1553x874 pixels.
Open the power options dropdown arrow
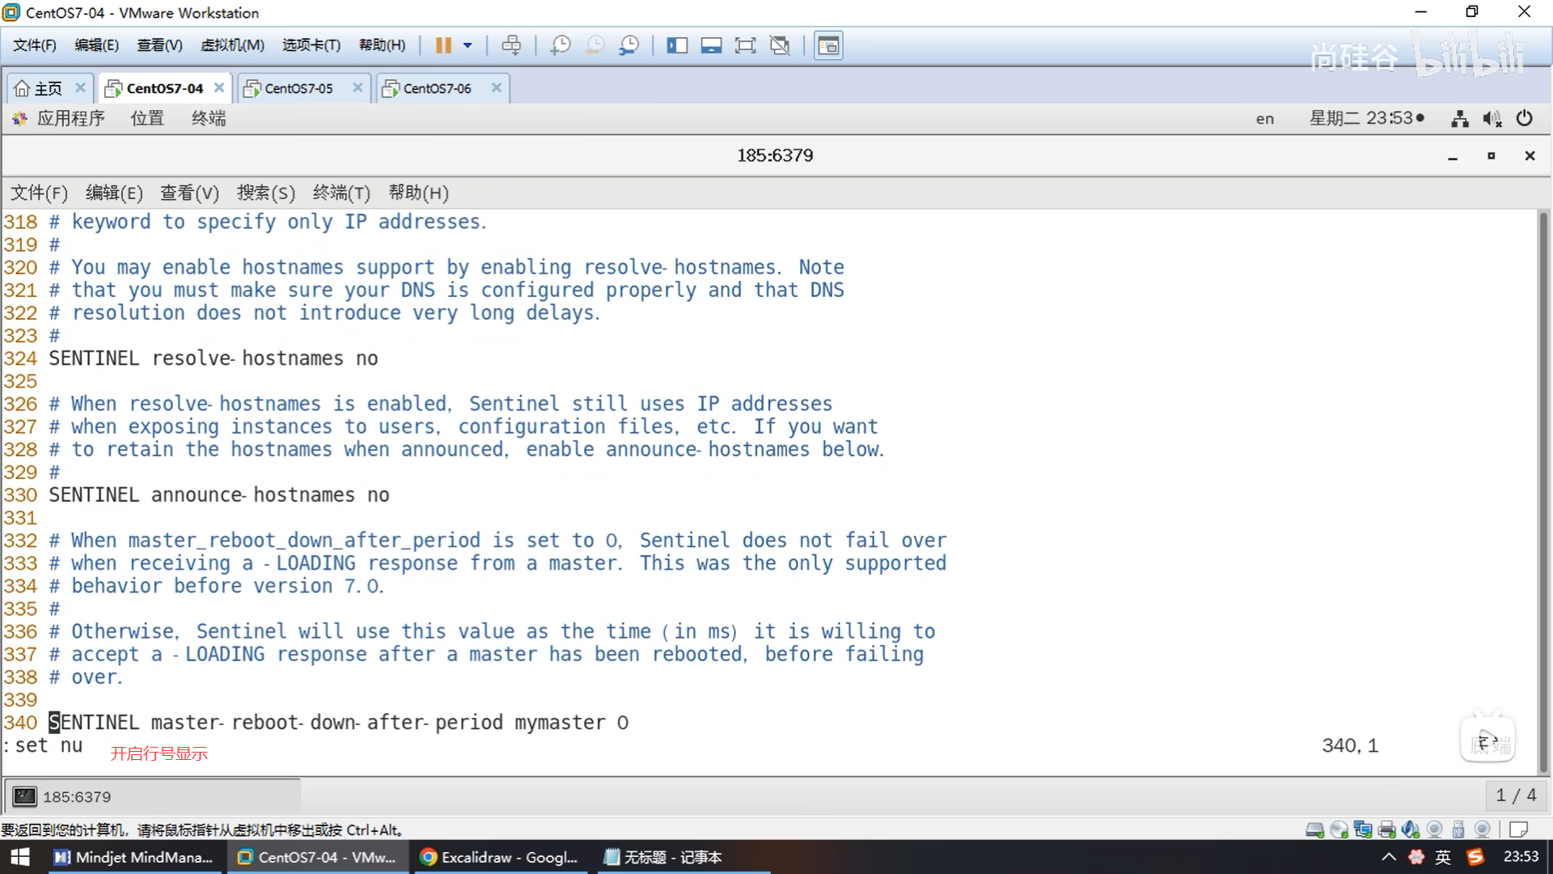[x=468, y=45]
